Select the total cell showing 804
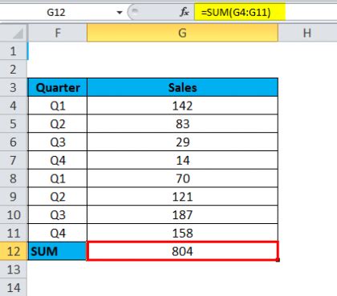 183,251
